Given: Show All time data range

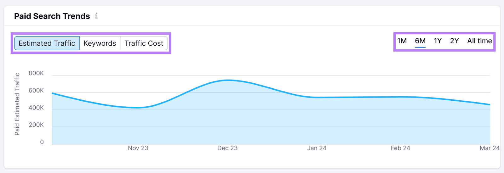Looking at the screenshot, I should [479, 41].
